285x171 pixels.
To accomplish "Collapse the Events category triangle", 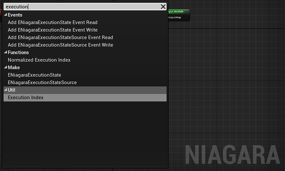I will pos(6,14).
